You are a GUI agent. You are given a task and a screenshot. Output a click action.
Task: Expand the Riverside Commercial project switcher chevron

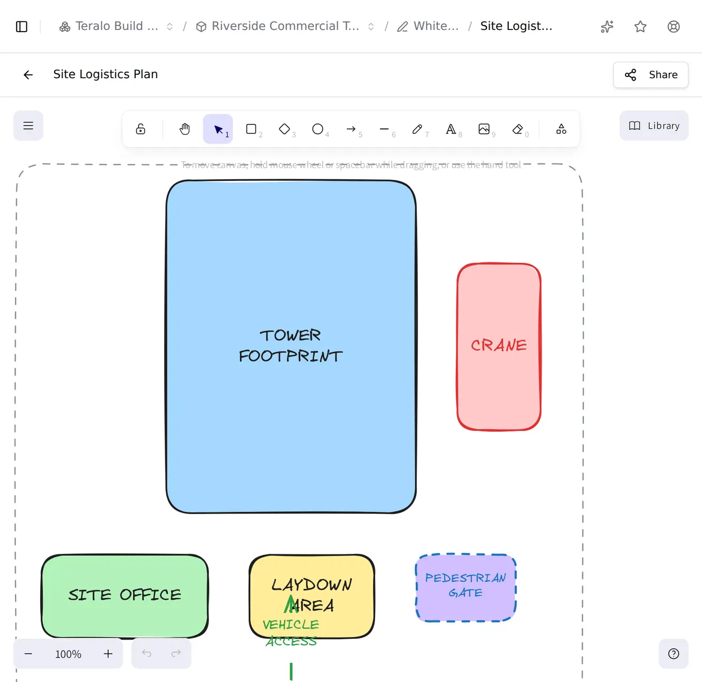pos(371,27)
